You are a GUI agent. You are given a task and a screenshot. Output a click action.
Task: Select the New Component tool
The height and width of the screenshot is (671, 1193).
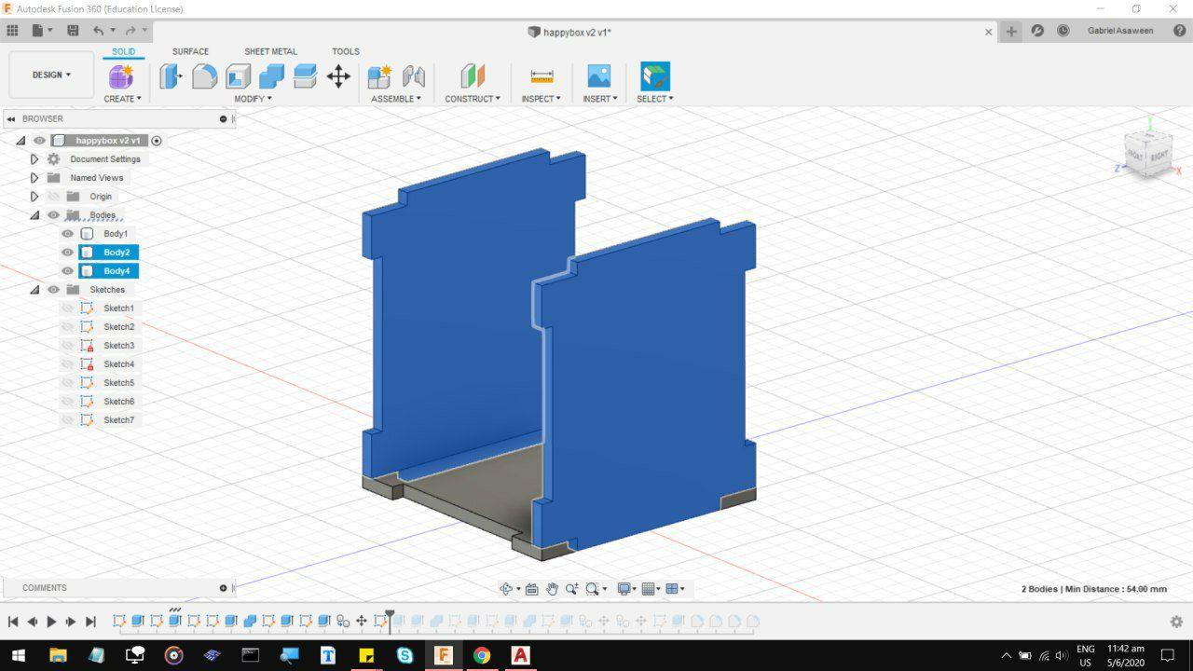(379, 76)
